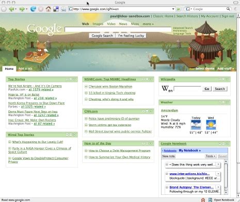
Task: Open the browser Home icon
Action: 49,9
